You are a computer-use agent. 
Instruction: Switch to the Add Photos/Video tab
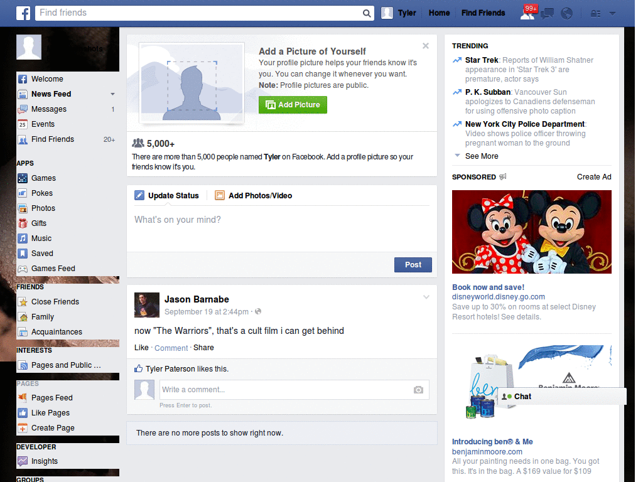pos(254,196)
